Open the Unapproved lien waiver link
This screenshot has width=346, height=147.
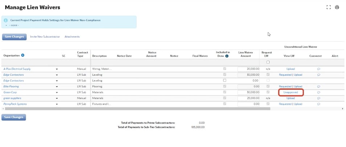tap(291, 92)
